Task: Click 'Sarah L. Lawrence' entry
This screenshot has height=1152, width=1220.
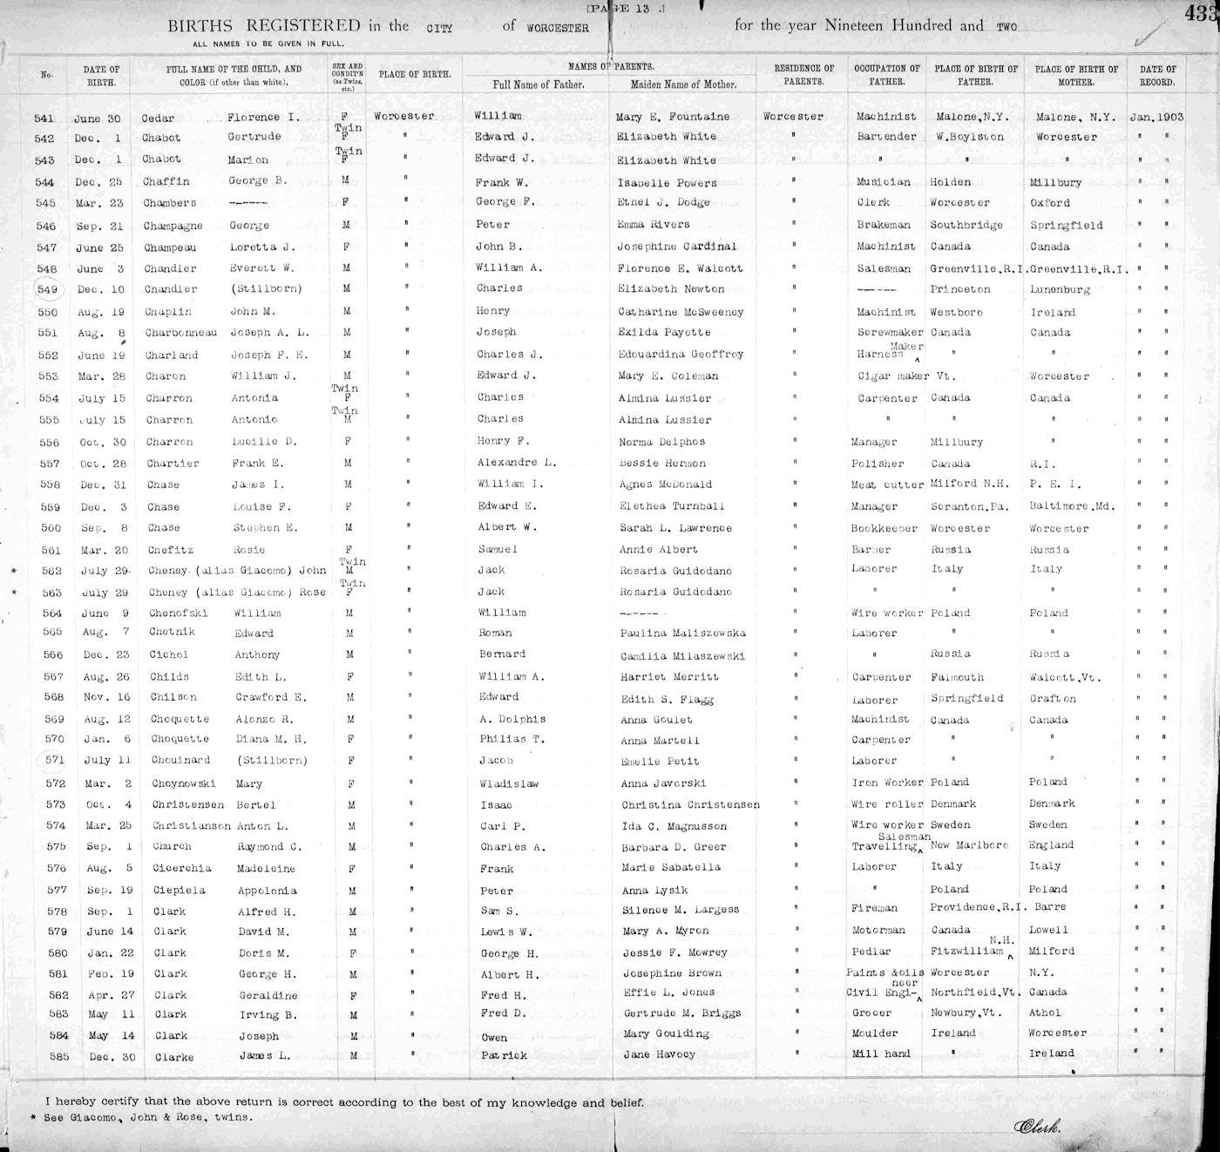Action: [x=675, y=528]
